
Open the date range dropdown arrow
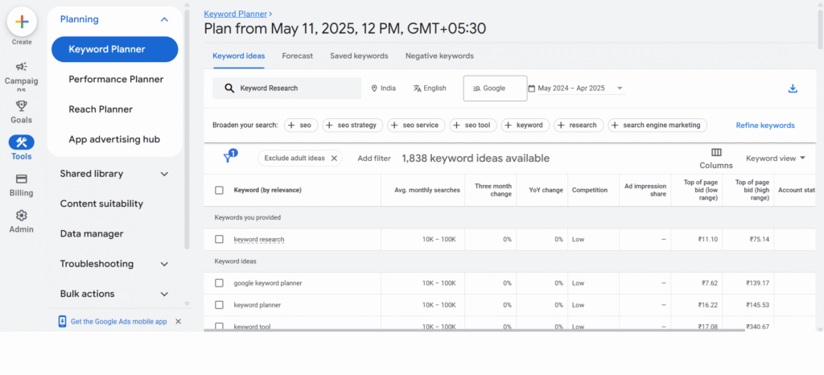(x=620, y=89)
